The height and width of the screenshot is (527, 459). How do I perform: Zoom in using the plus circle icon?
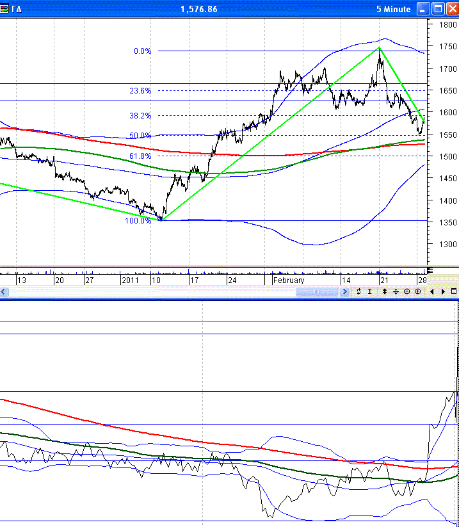pyautogui.click(x=417, y=291)
